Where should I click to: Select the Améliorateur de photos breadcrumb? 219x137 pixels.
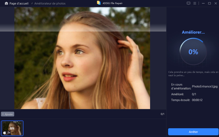point(50,4)
